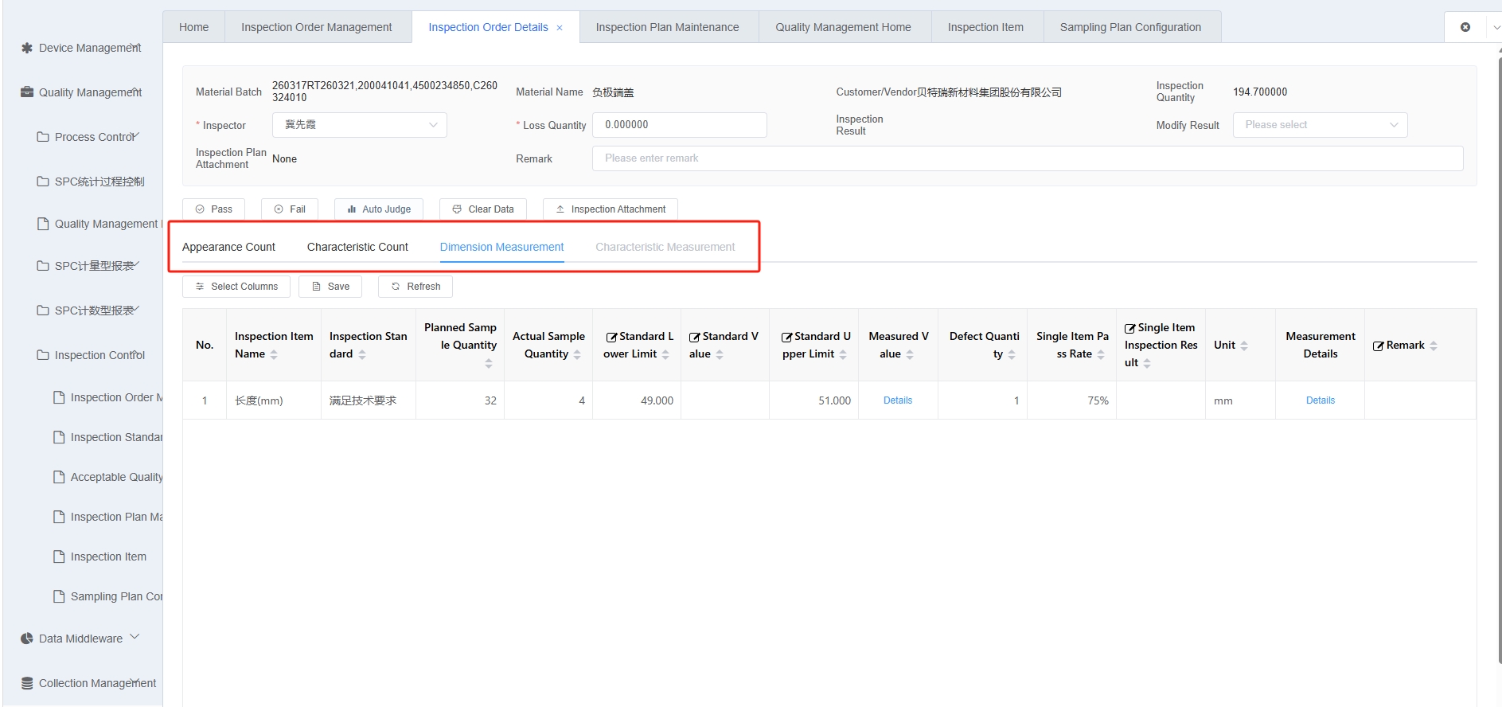Image resolution: width=1502 pixels, height=707 pixels.
Task: Click the Refresh button
Action: pyautogui.click(x=415, y=287)
